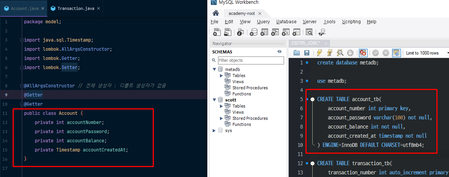449x177 pixels.
Task: Click the Transaction.java file icon in editor tabs
Action: 53,8
